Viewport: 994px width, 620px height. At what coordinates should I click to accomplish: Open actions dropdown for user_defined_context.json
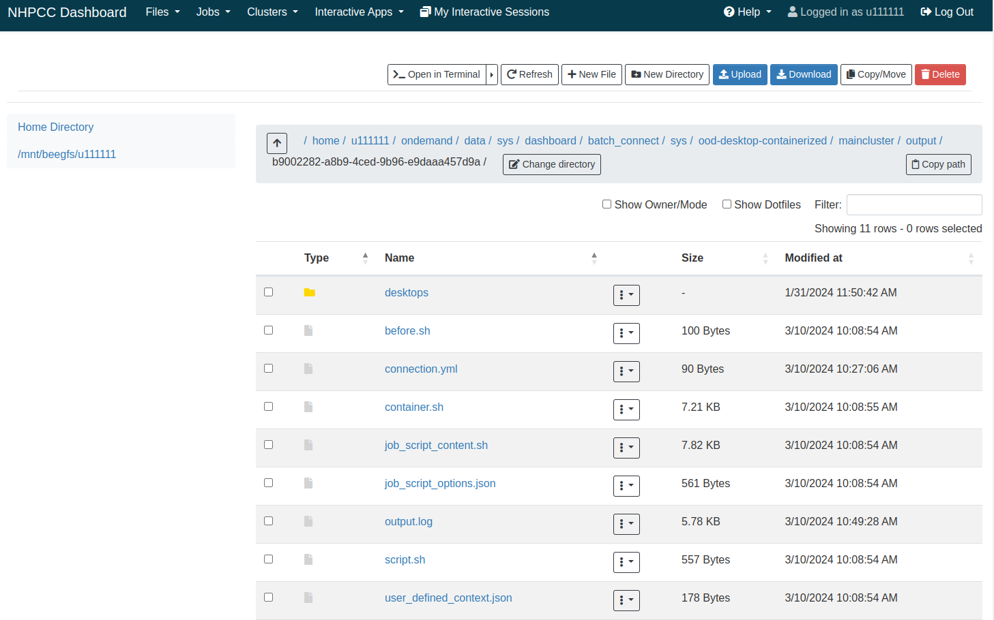[626, 600]
